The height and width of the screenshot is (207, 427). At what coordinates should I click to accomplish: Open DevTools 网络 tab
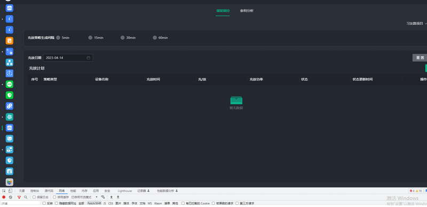click(x=62, y=191)
